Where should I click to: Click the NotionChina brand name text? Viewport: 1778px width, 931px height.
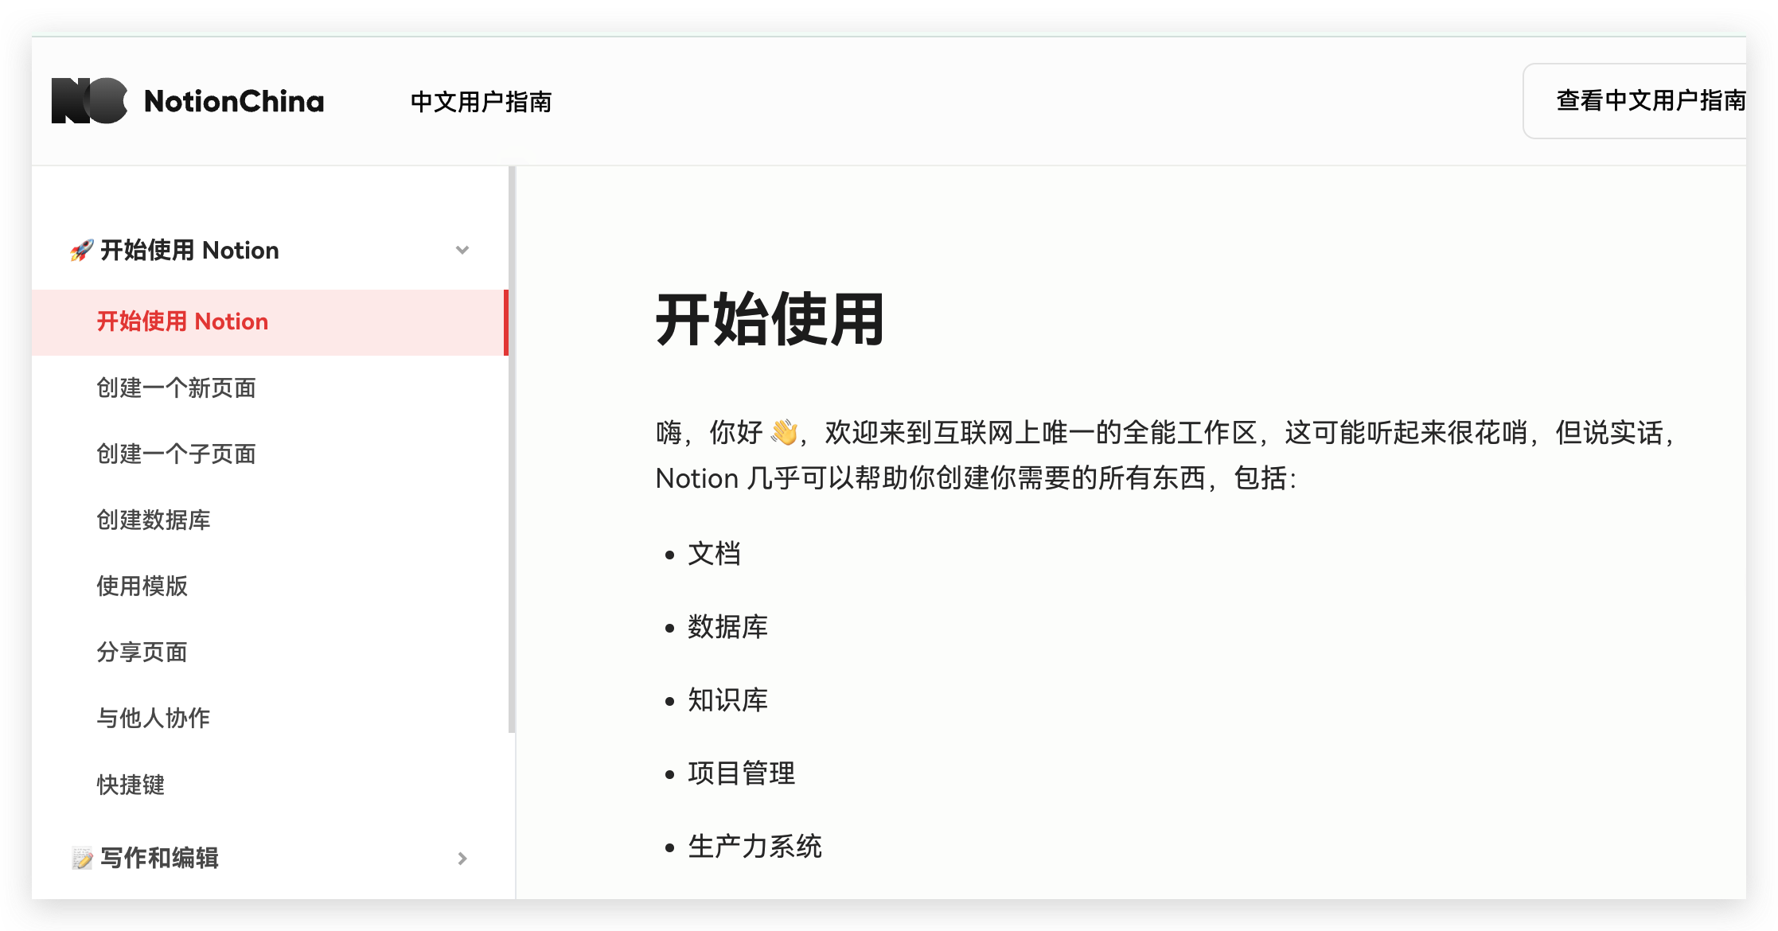point(234,102)
